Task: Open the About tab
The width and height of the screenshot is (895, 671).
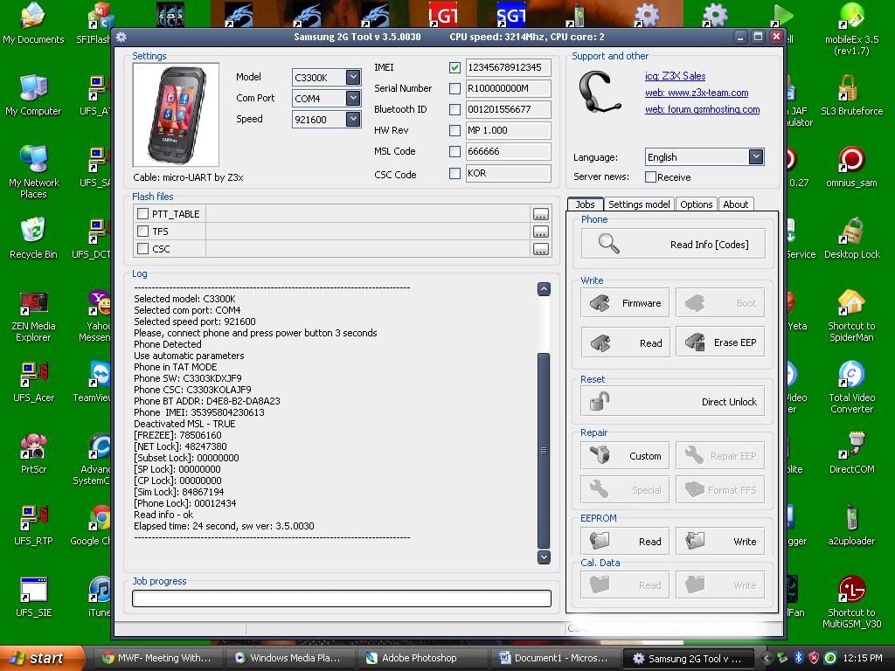Action: (736, 204)
